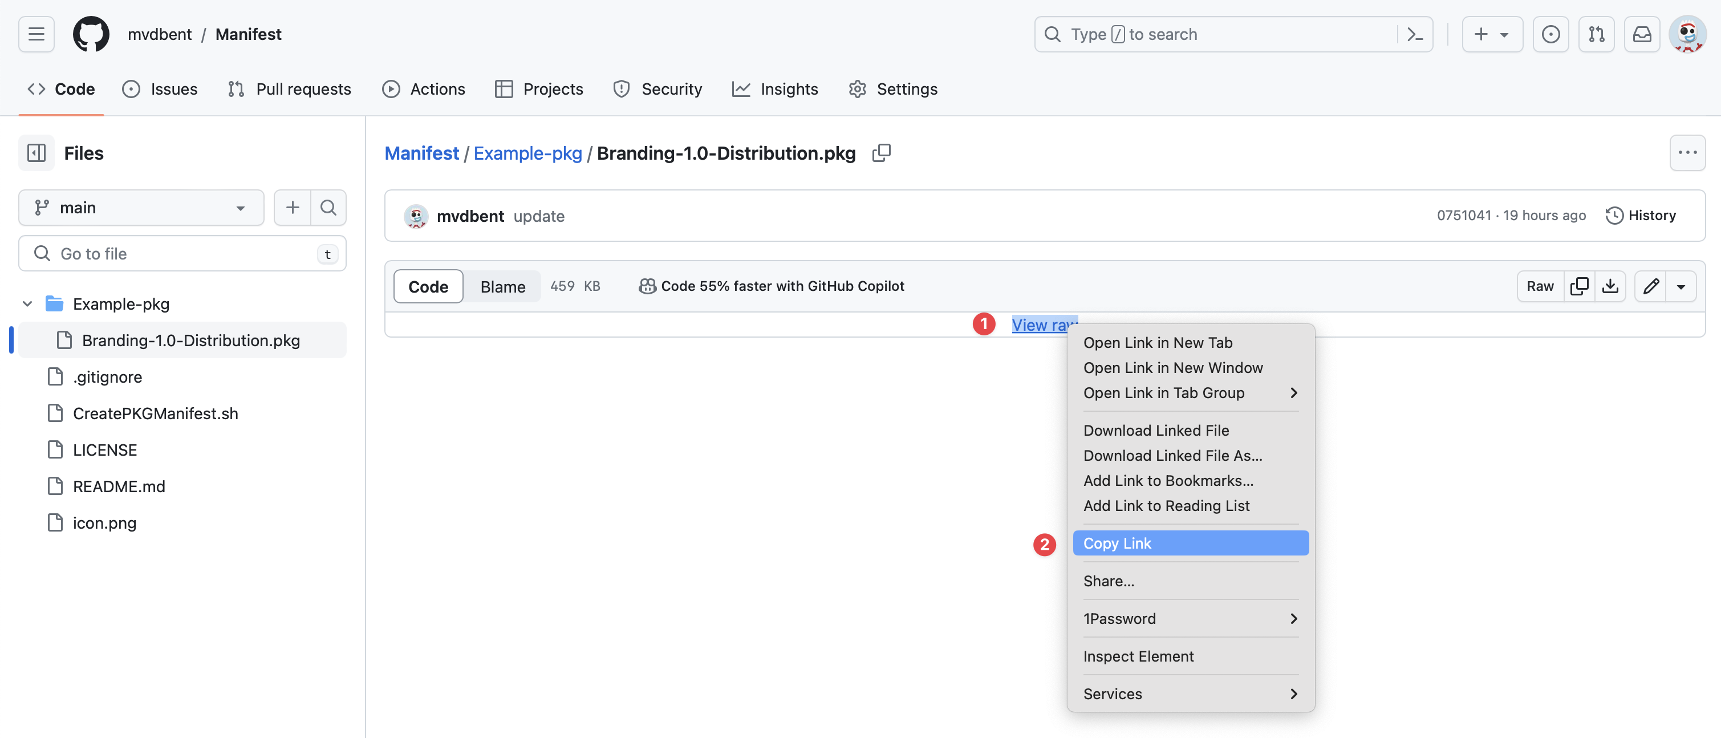Open the hamburger navigation menu
This screenshot has height=738, width=1721.
tap(36, 34)
